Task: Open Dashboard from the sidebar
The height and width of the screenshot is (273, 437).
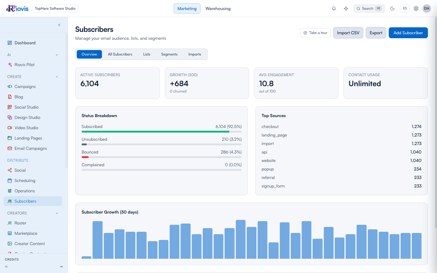Action: [33, 43]
